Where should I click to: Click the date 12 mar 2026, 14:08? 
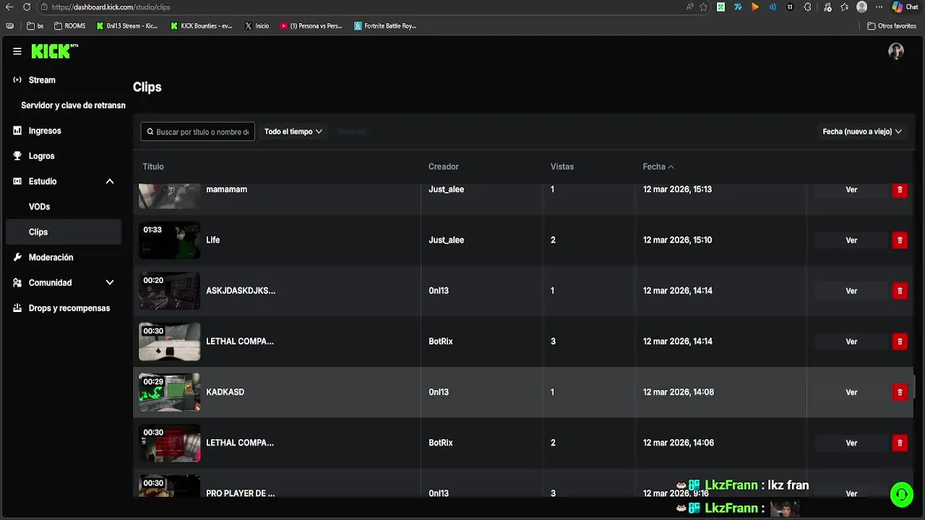[678, 391]
